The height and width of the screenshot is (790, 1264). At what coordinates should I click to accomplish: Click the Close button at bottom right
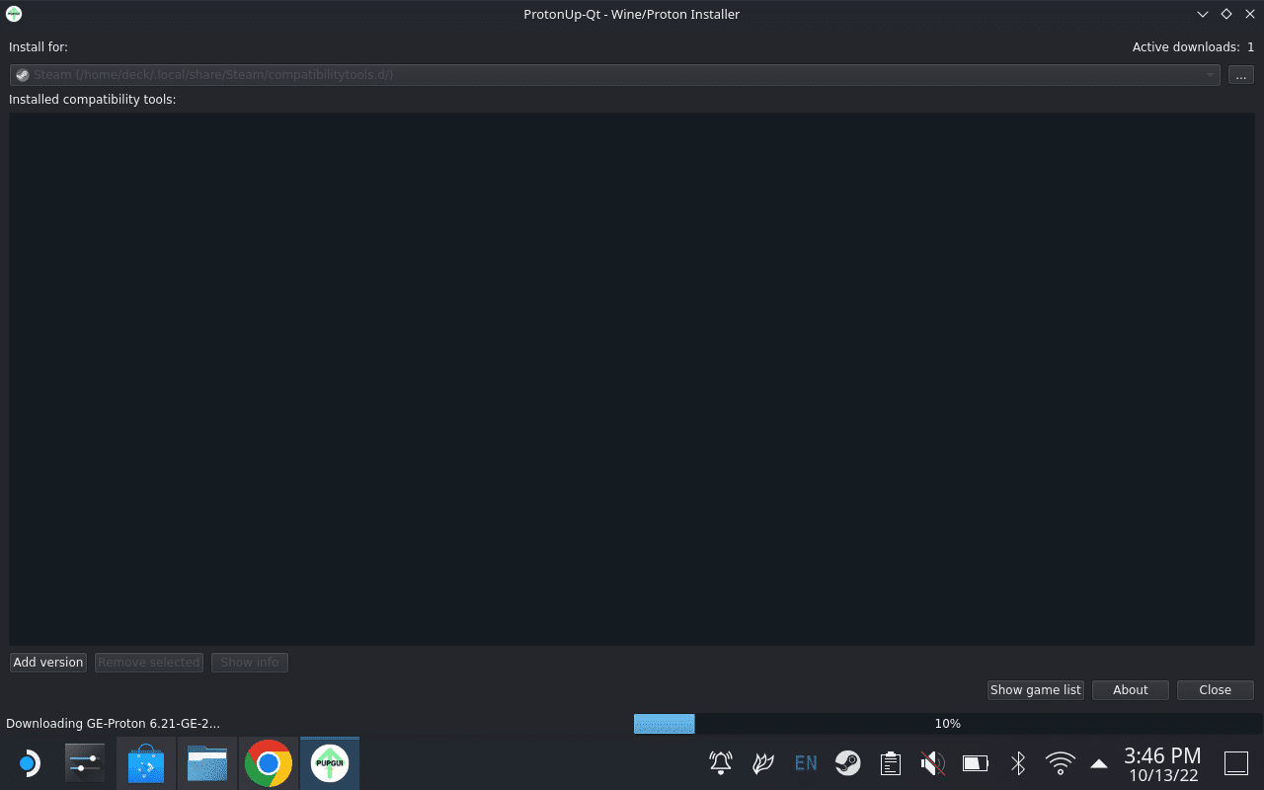click(x=1216, y=690)
